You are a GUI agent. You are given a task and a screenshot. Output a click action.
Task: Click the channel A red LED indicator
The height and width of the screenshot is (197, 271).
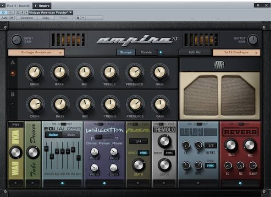coord(13,73)
